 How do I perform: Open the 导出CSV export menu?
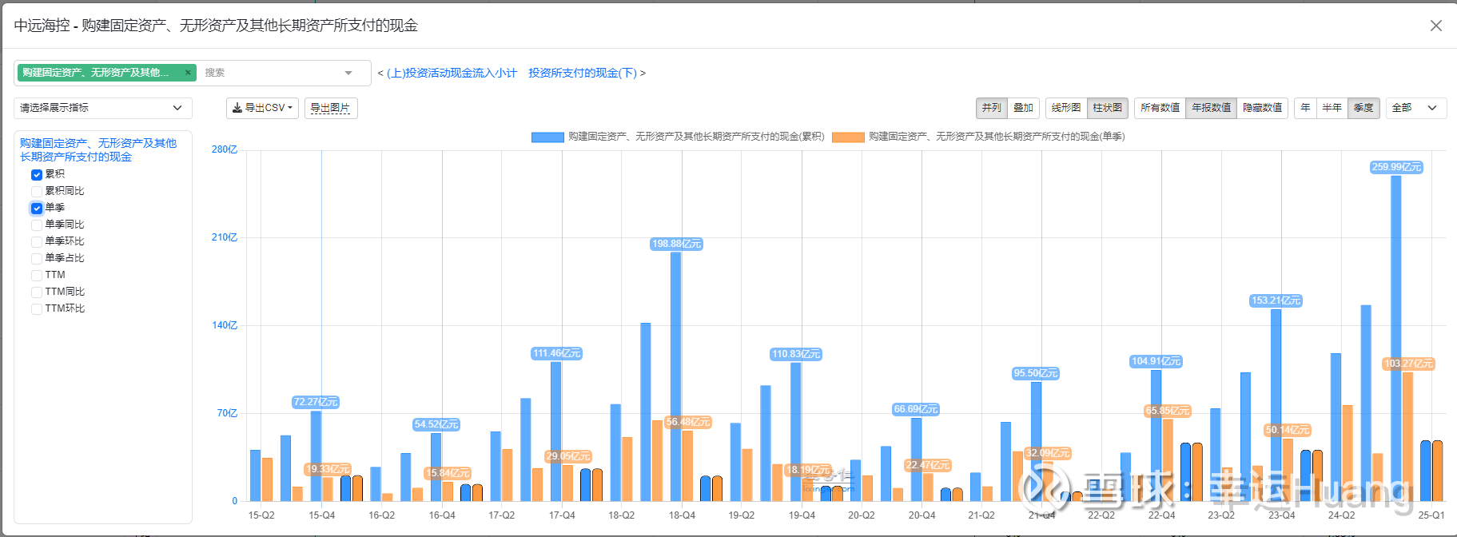[262, 108]
